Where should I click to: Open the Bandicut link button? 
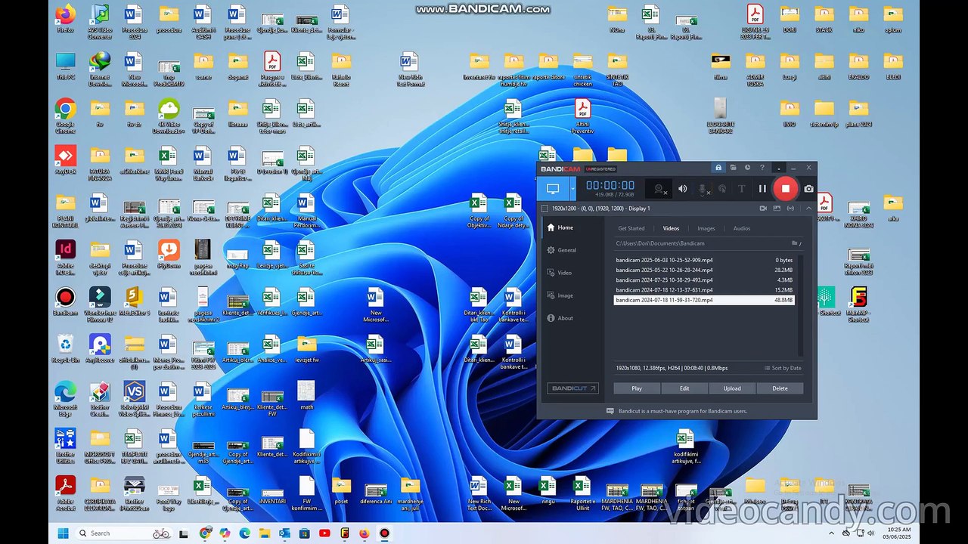click(572, 388)
